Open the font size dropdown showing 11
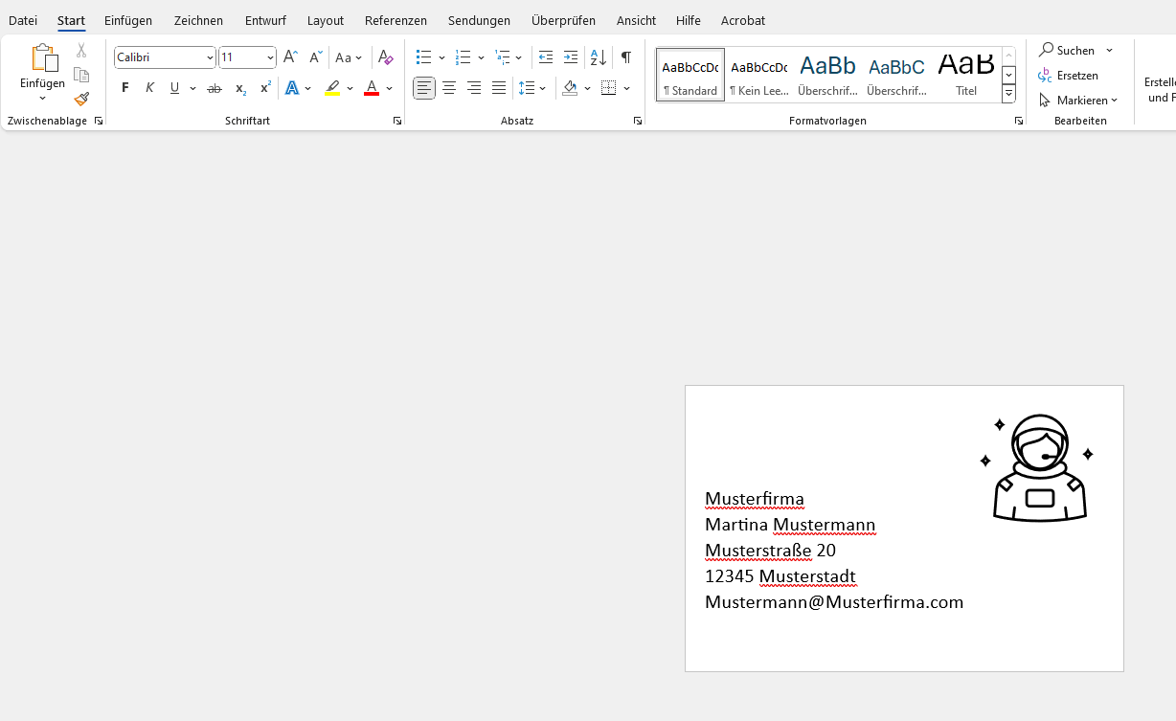1176x721 pixels. click(x=270, y=57)
